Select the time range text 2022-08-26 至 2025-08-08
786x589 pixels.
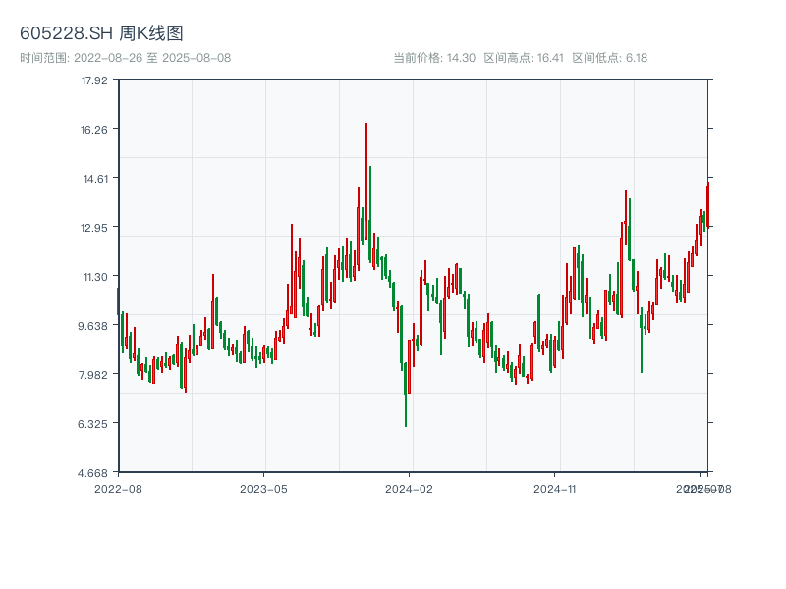pyautogui.click(x=152, y=58)
